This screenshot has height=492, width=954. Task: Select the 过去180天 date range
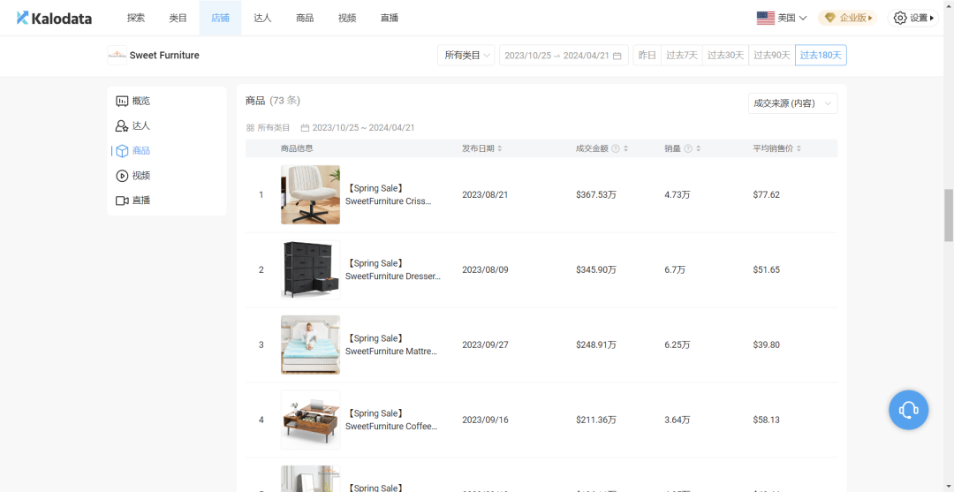(x=821, y=56)
